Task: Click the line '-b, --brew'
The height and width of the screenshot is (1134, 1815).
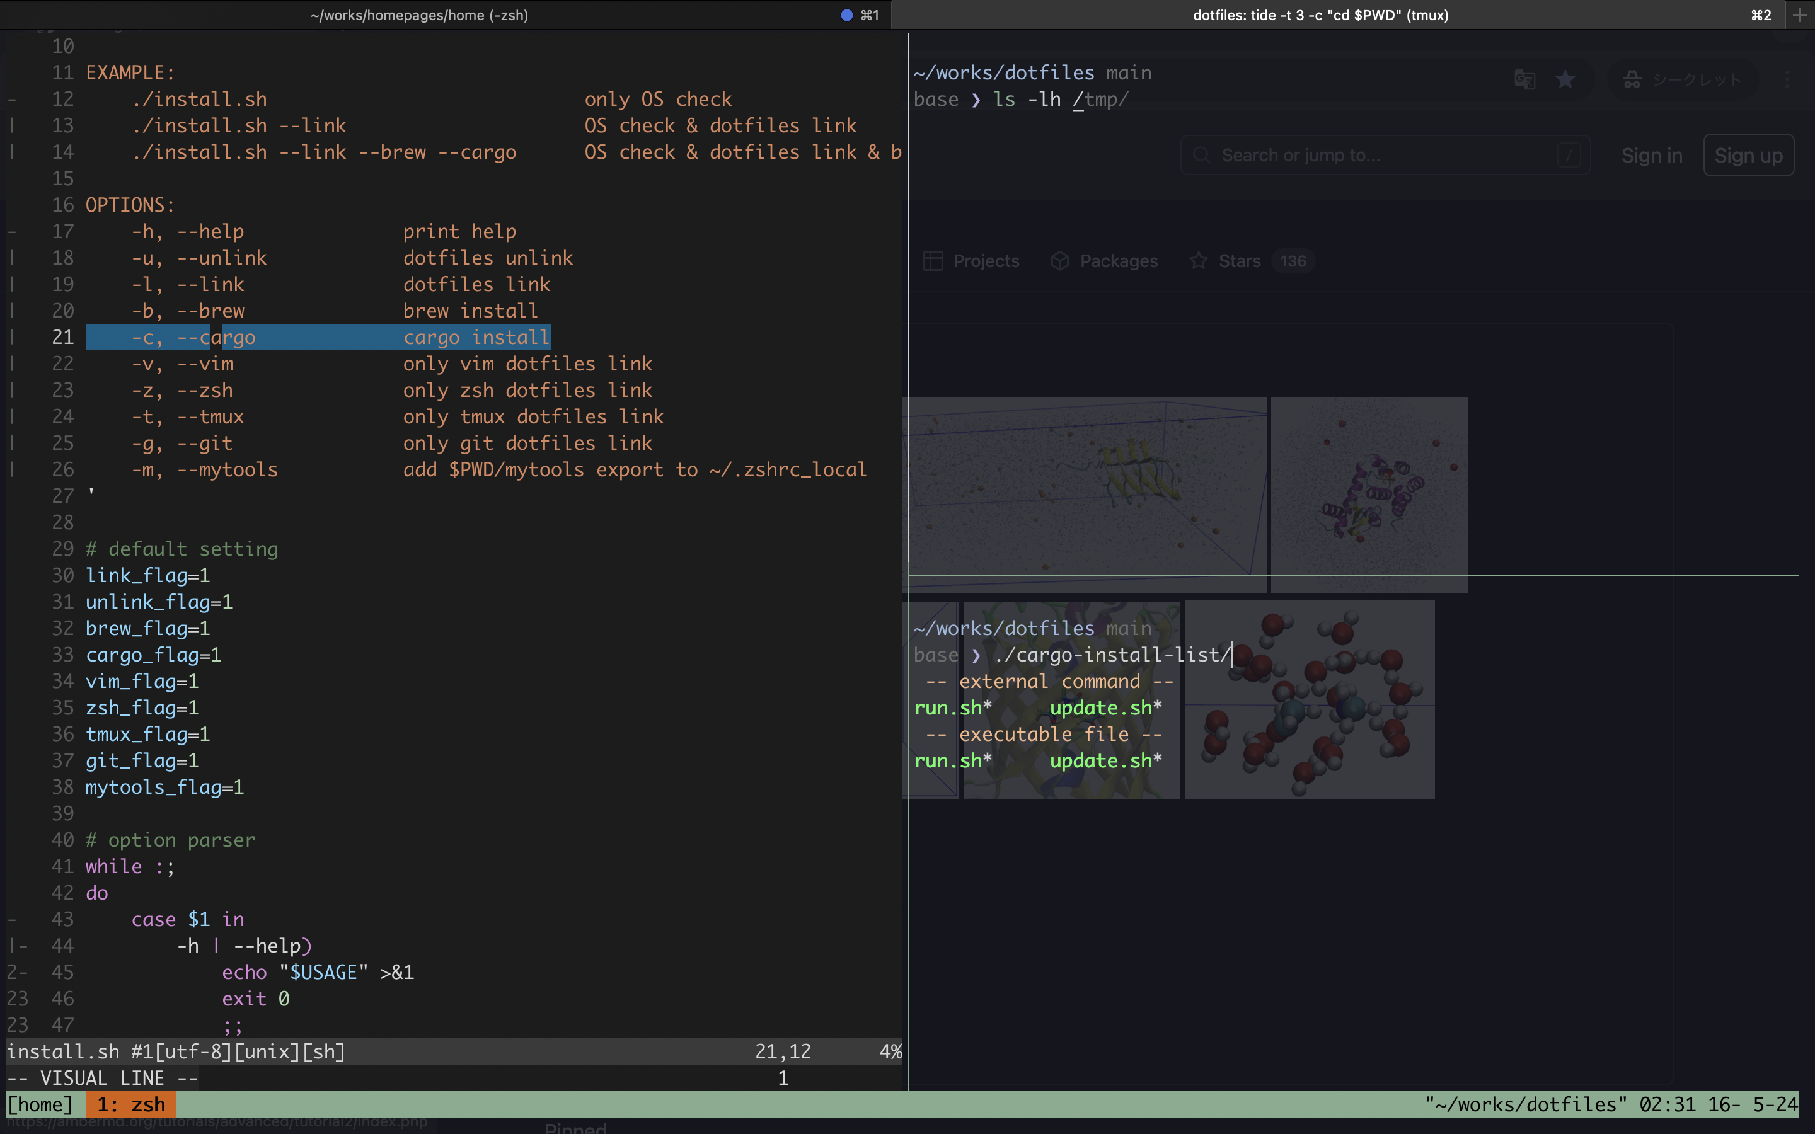Action: point(335,311)
